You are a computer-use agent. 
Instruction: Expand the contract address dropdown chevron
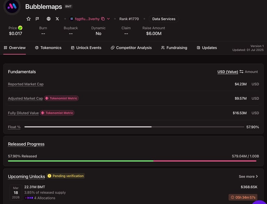(108, 19)
